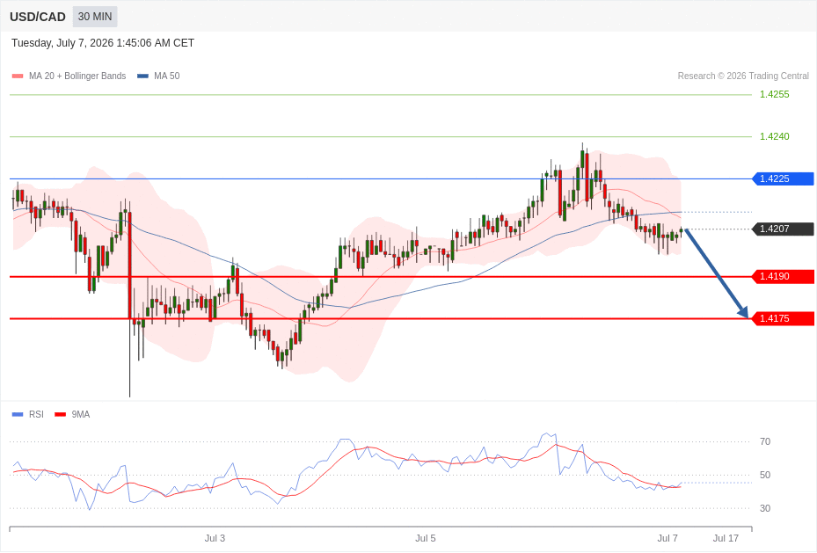This screenshot has height=553, width=817.
Task: Click the MA 50 legend color swatch
Action: 142,76
